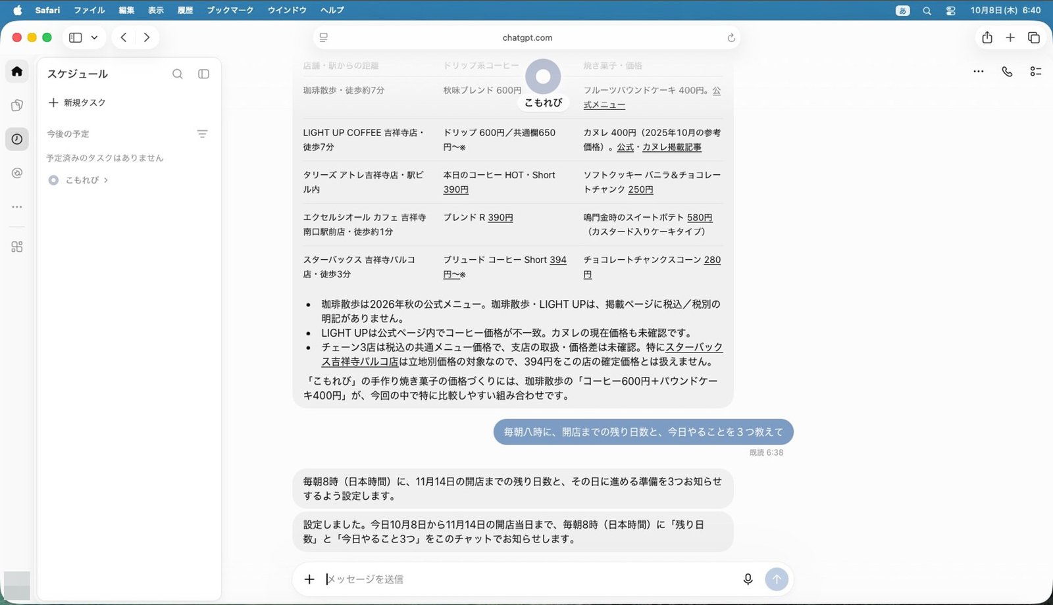The height and width of the screenshot is (605, 1053).
Task: Expand the sidebar dropdown chevron in Safari toolbar
Action: tap(94, 37)
